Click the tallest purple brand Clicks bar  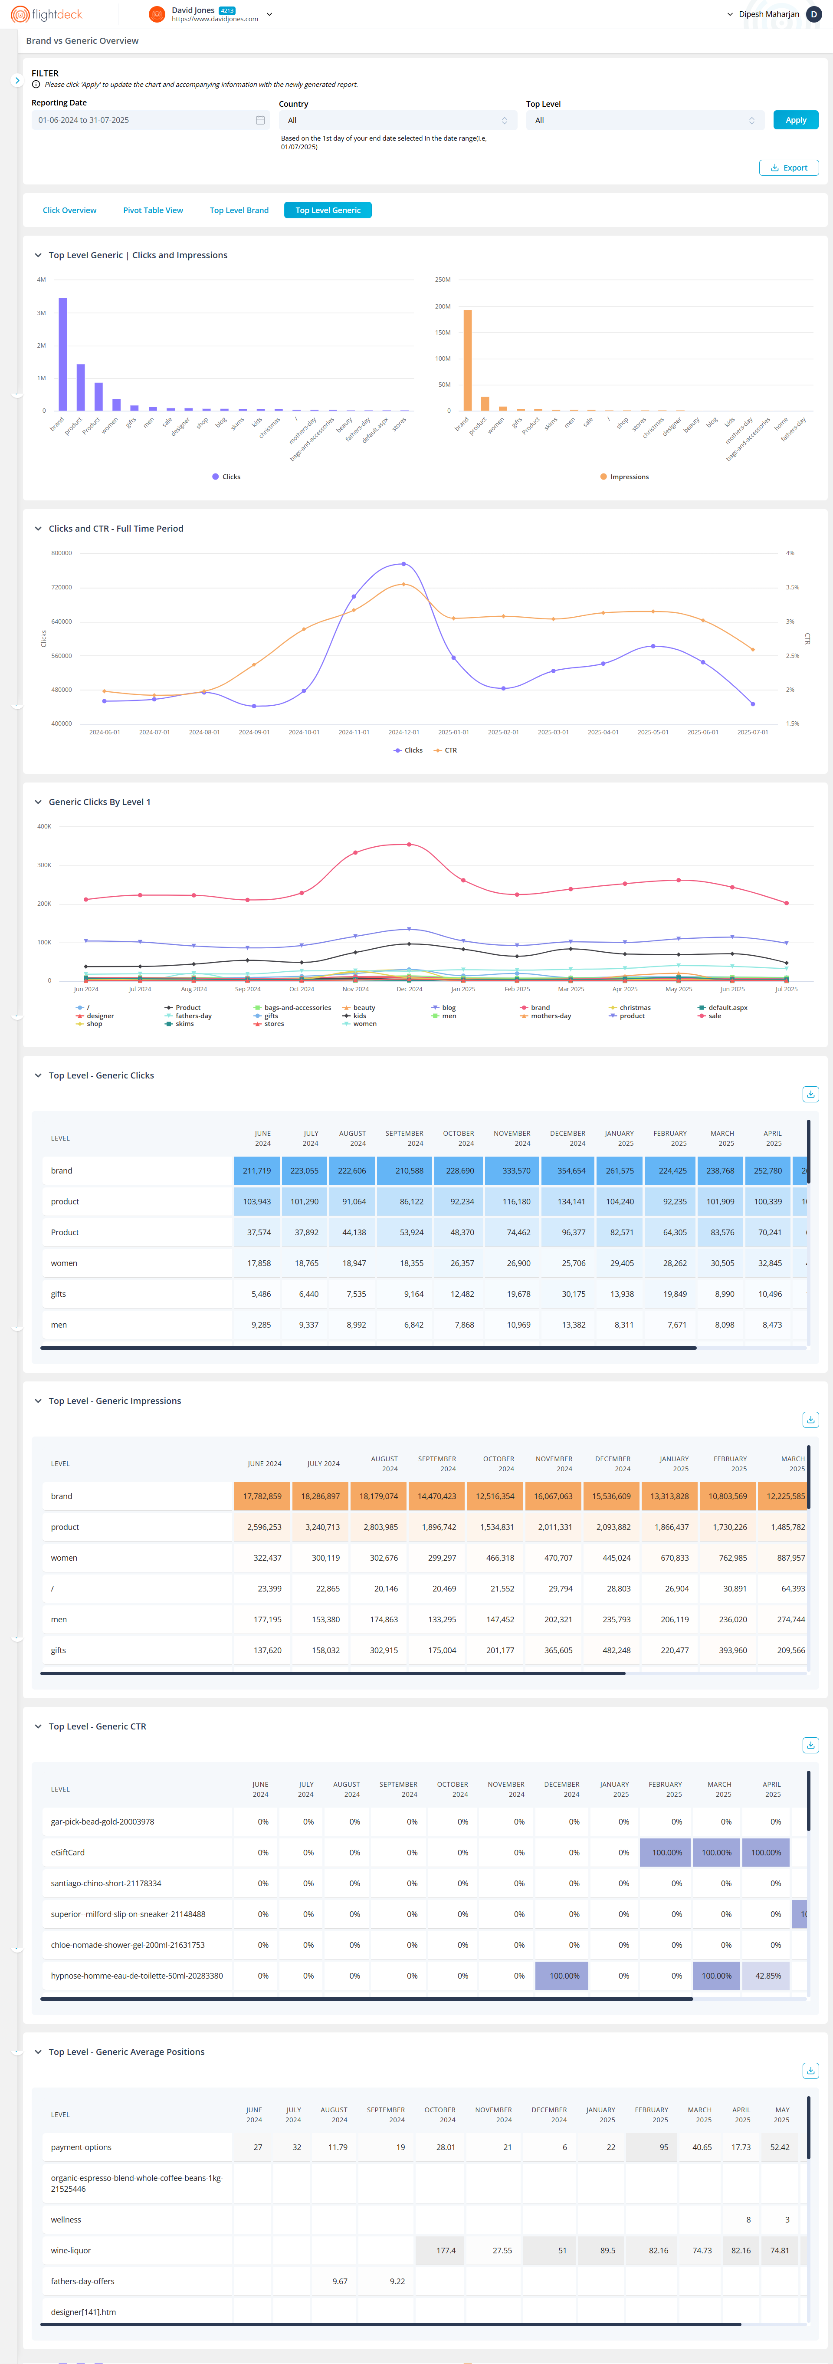click(62, 354)
